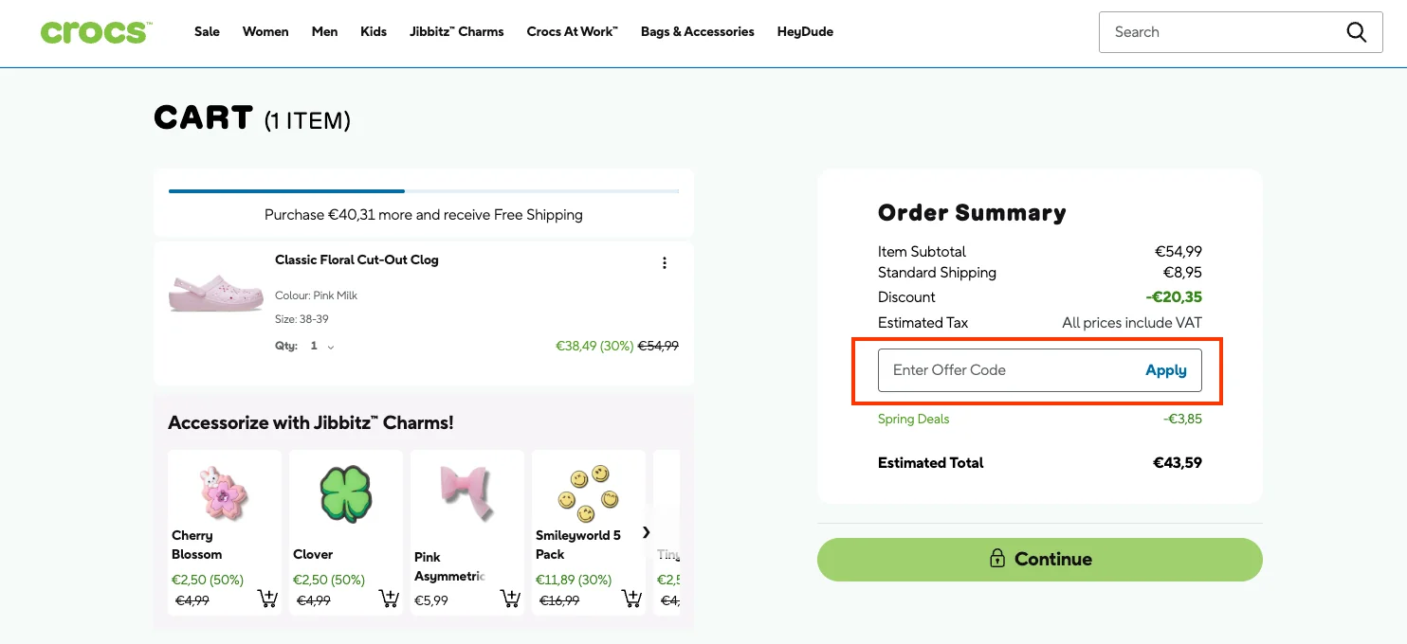Open the Men menu
1407x644 pixels.
[x=324, y=31]
